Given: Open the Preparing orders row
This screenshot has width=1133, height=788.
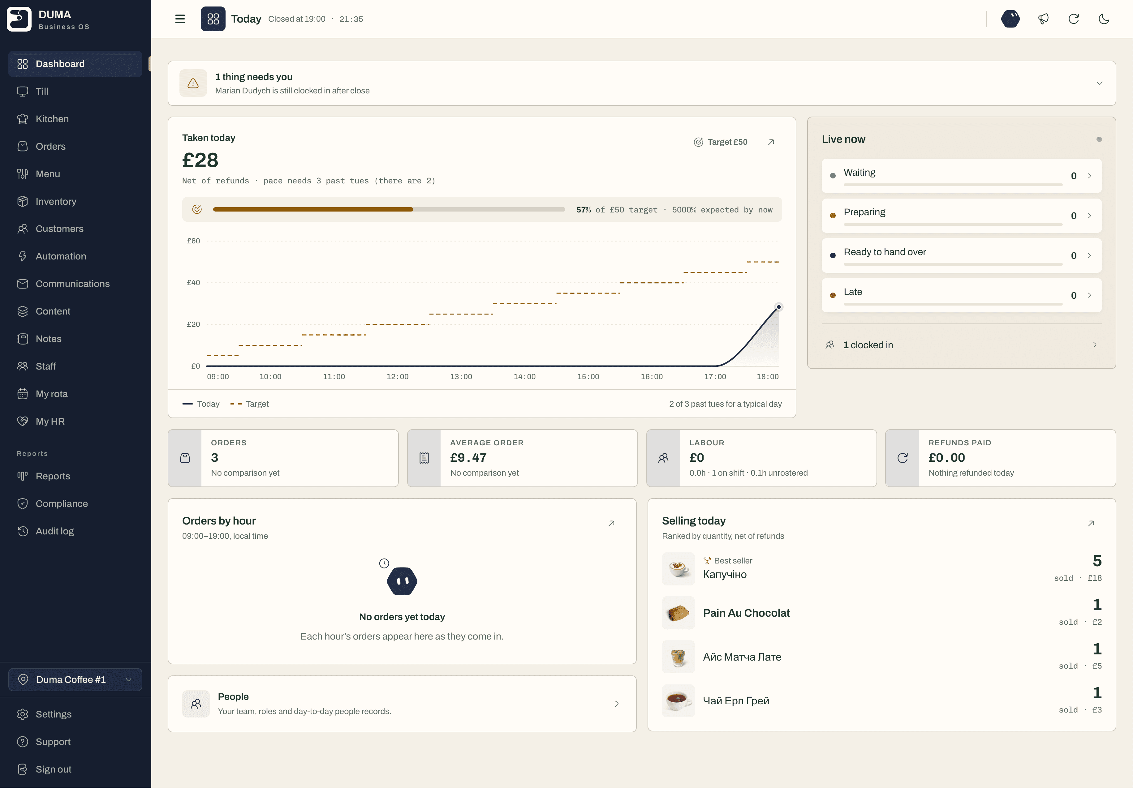Looking at the screenshot, I should pyautogui.click(x=961, y=216).
